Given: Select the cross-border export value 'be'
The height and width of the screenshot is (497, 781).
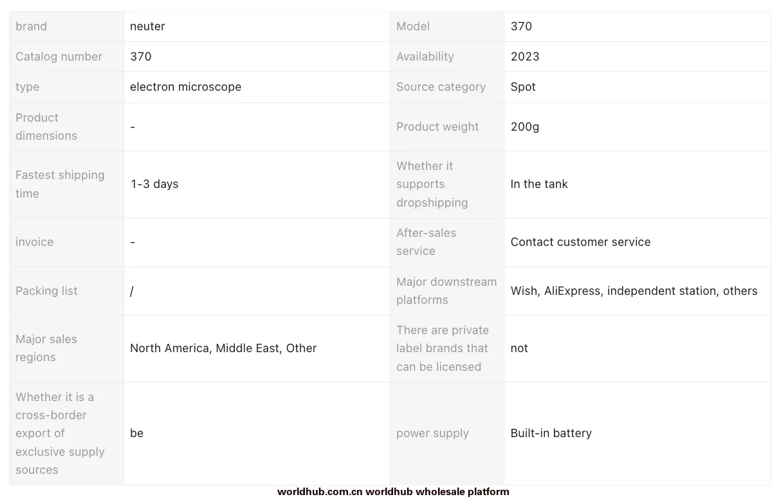Looking at the screenshot, I should 136,433.
